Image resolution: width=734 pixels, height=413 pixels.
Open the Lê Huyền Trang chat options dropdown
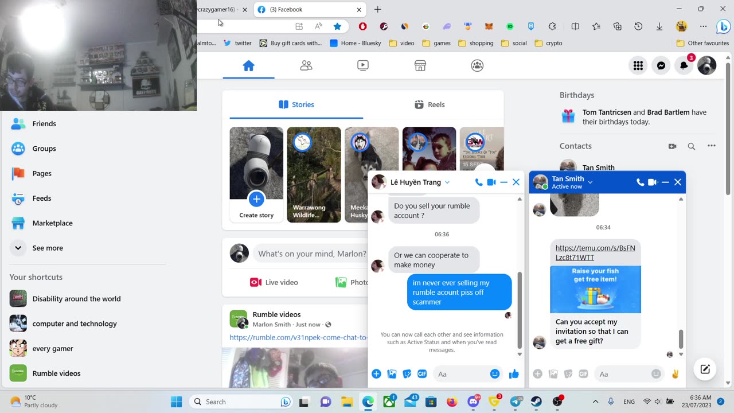(447, 182)
